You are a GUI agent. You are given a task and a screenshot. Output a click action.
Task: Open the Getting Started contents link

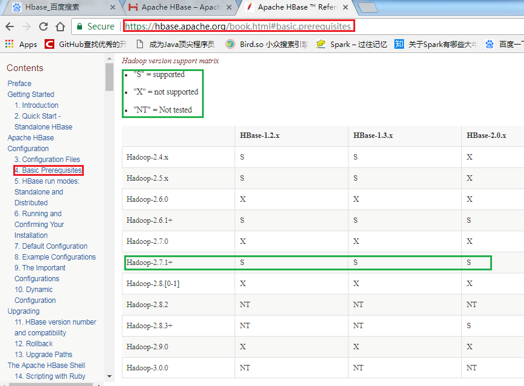31,95
